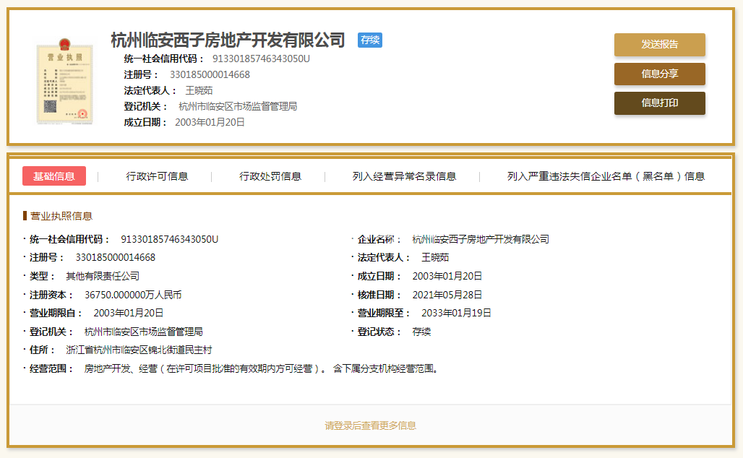Open the 列入严重违法失信企业名单(黑名单)信息 tab
This screenshot has height=458, width=743.
(x=606, y=176)
